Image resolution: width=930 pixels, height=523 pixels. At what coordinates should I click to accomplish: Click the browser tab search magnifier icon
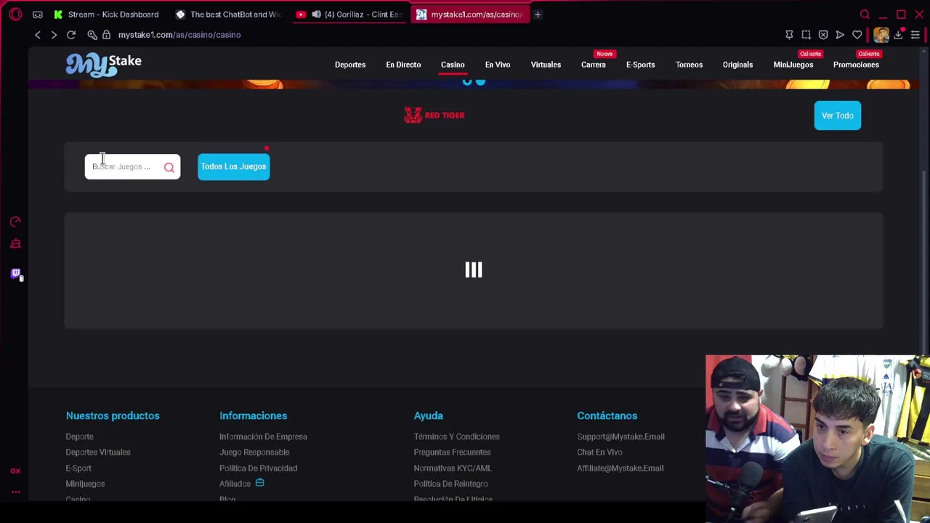(x=865, y=15)
